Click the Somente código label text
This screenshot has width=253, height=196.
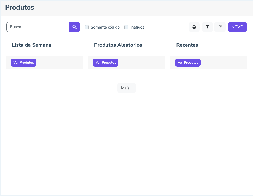[x=105, y=27]
